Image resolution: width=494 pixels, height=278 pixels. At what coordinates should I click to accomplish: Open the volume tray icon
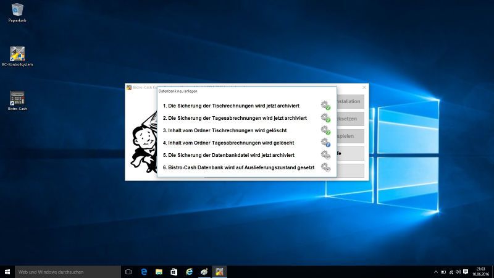pos(458,272)
